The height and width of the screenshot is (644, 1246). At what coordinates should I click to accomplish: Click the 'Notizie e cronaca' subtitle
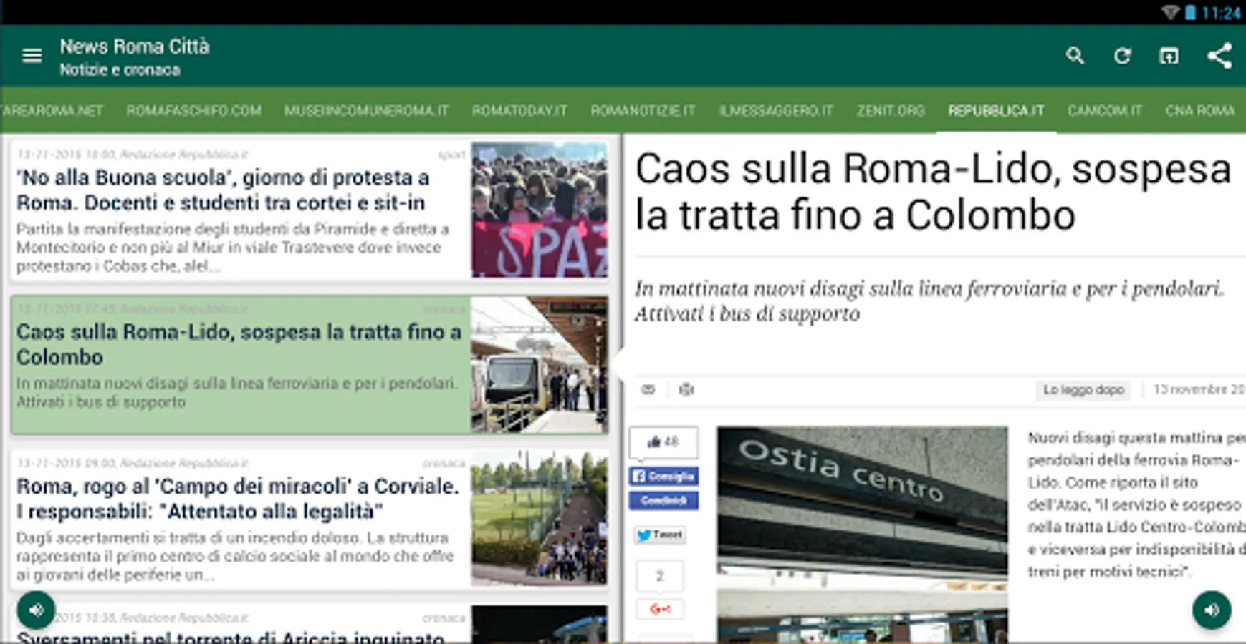[120, 70]
